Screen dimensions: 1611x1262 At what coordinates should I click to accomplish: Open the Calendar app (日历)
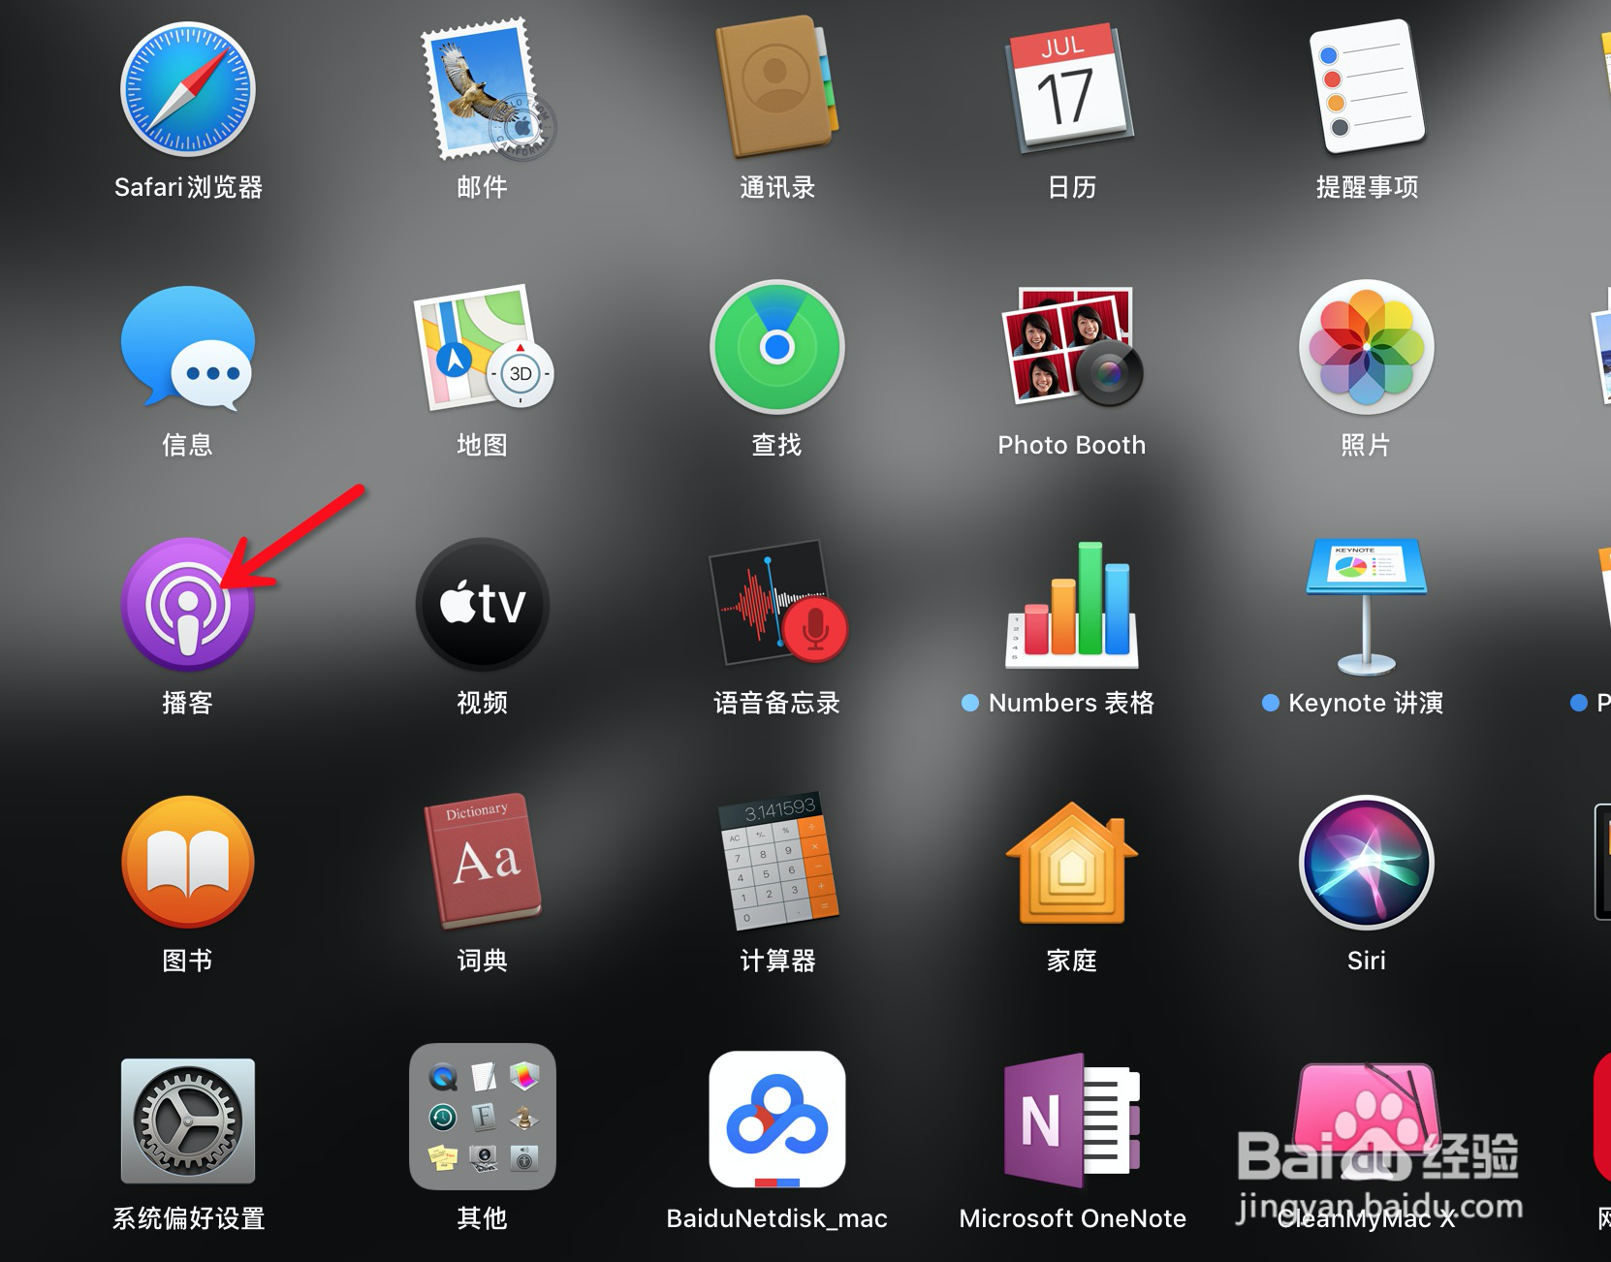1071,89
